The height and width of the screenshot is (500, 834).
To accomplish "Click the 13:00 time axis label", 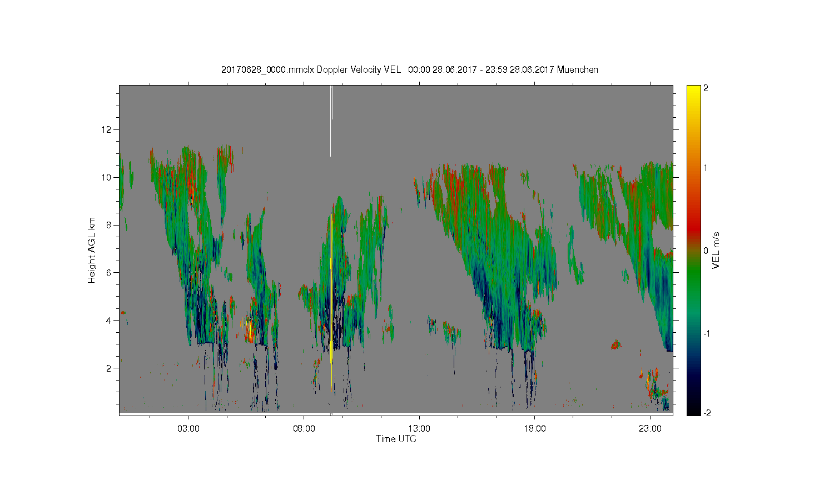I will (x=419, y=429).
